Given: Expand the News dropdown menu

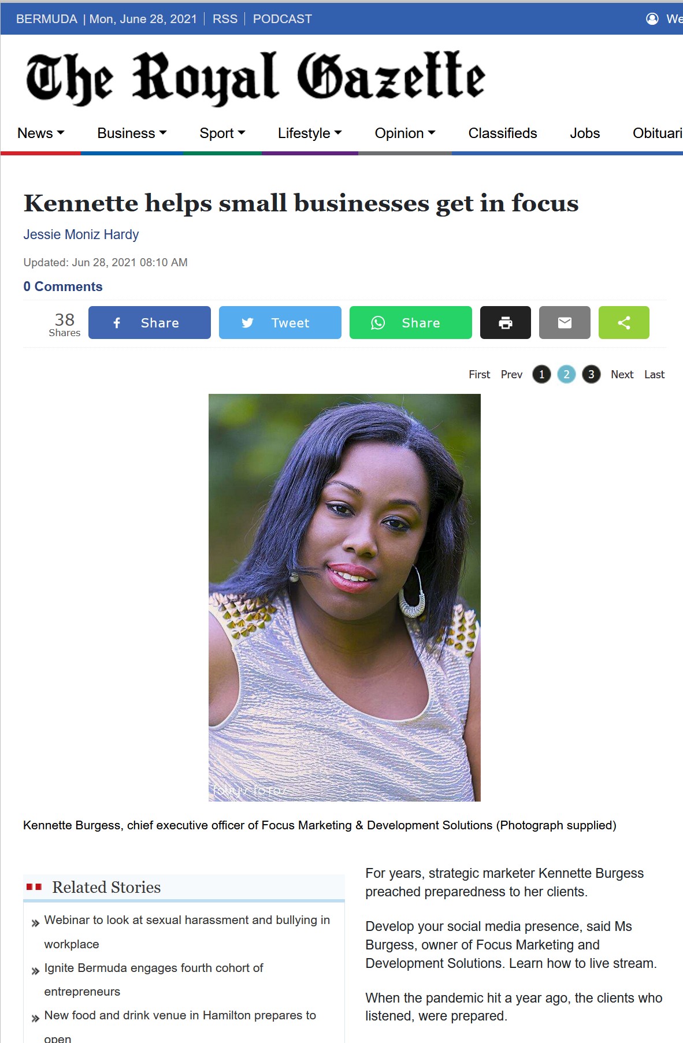Looking at the screenshot, I should [40, 133].
